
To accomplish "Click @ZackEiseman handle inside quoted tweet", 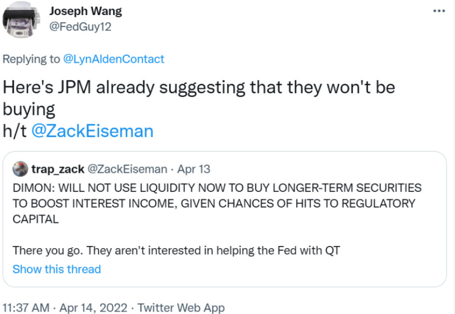I will click(128, 169).
